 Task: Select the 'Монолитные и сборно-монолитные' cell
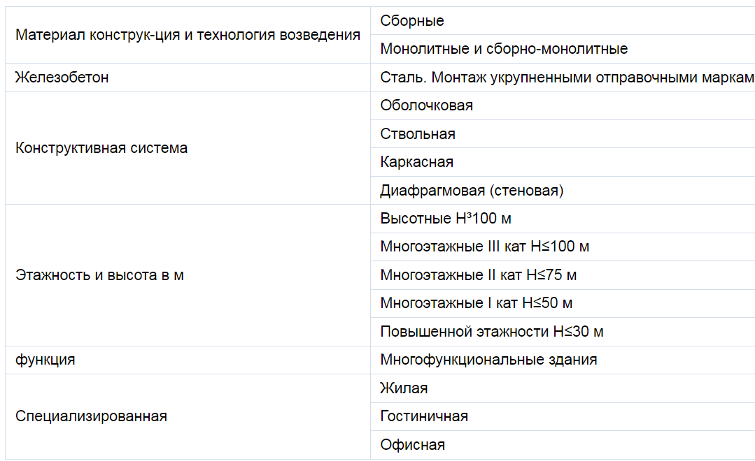563,49
